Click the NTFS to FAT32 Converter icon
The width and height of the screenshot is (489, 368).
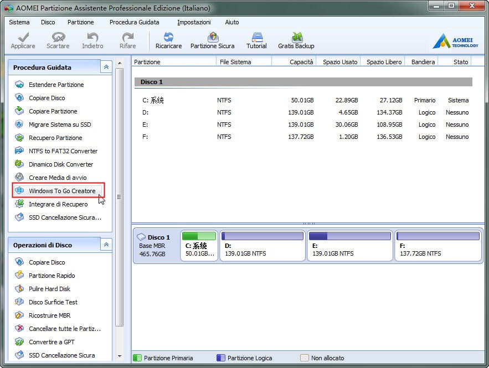(19, 151)
